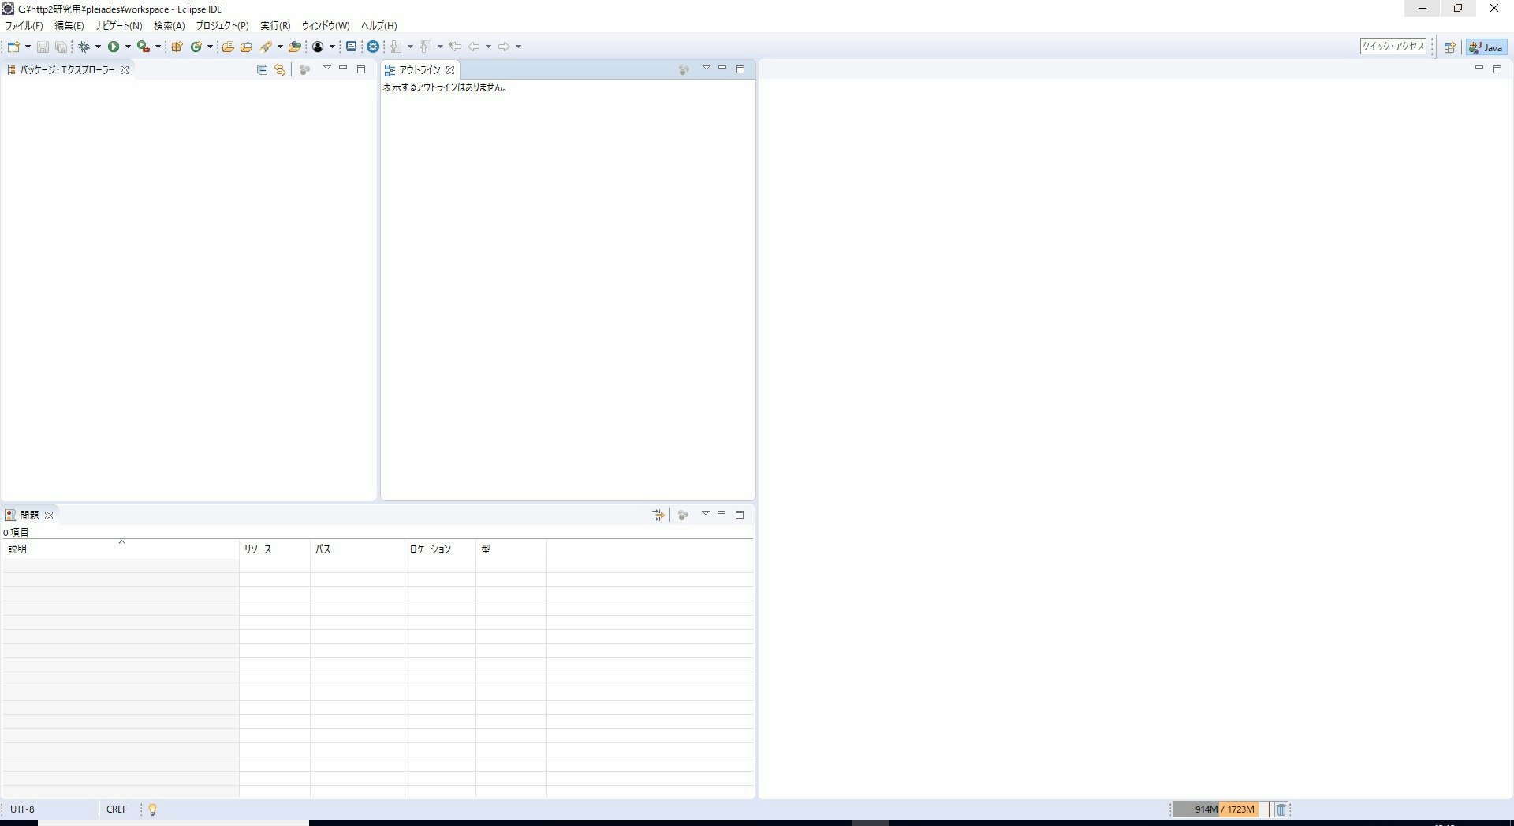Click the クイック・アクセス search field
1514x826 pixels.
[x=1393, y=47]
